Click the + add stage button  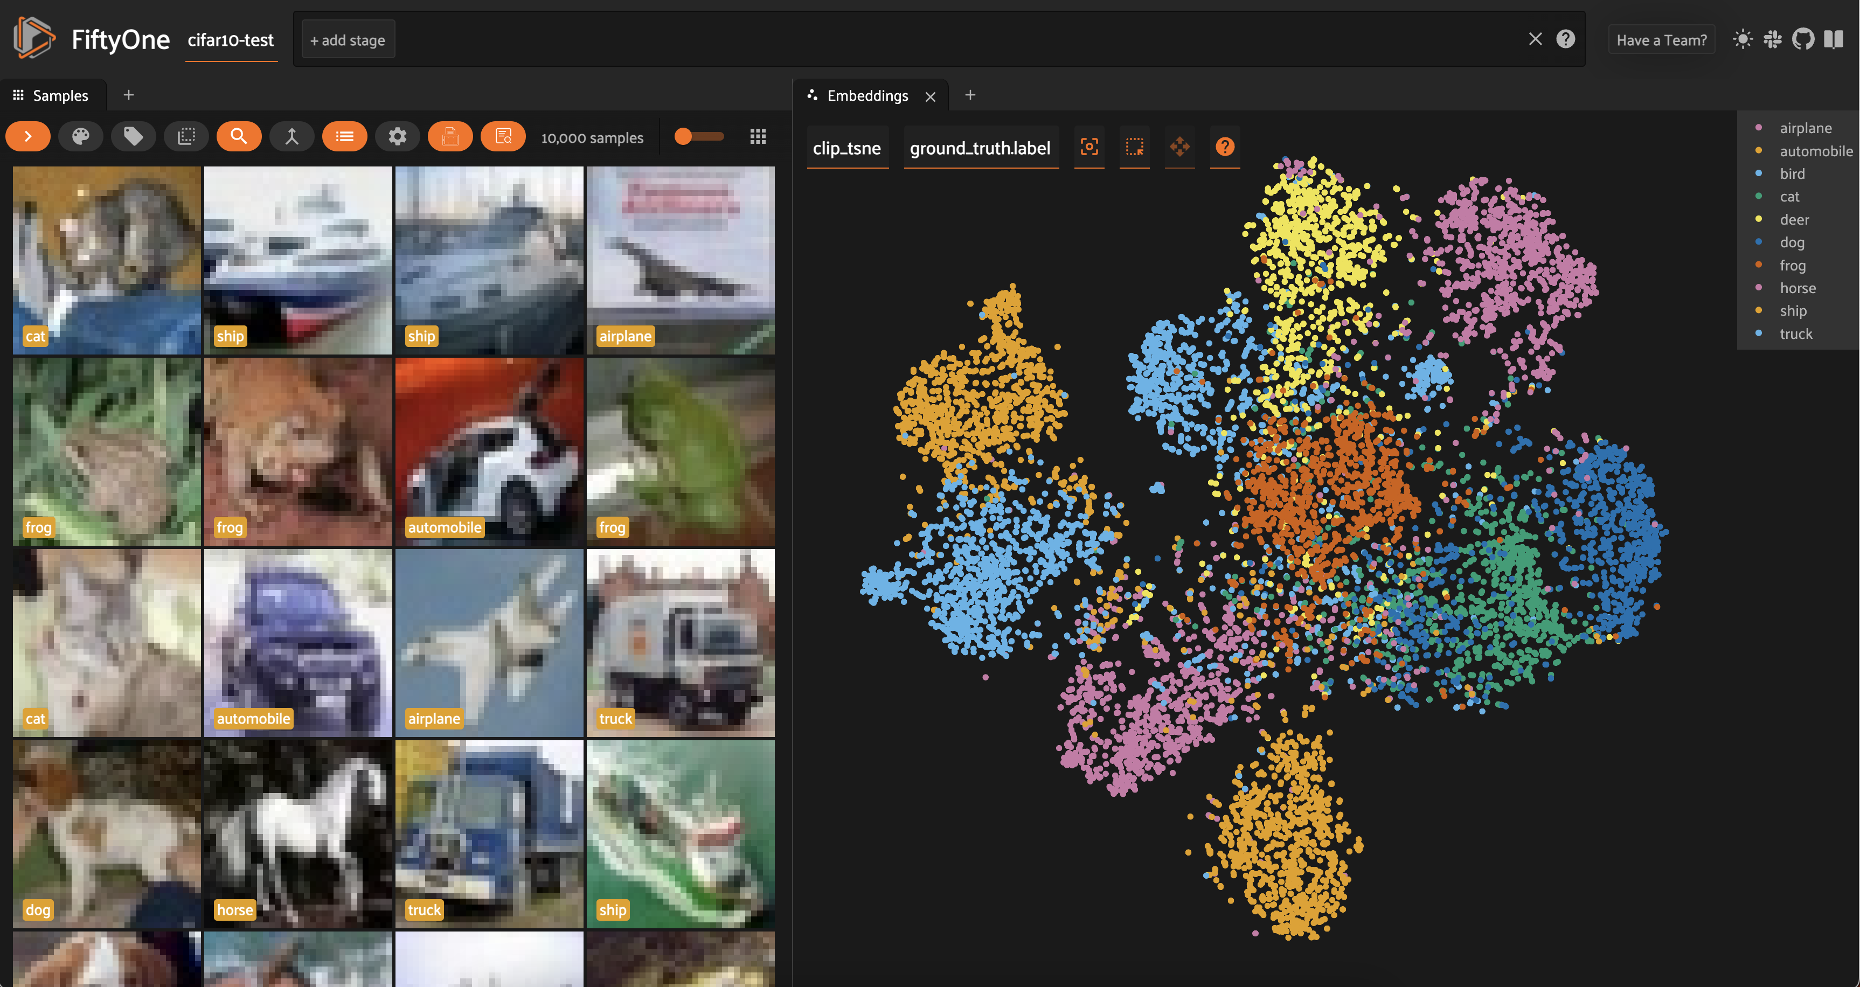[x=348, y=40]
